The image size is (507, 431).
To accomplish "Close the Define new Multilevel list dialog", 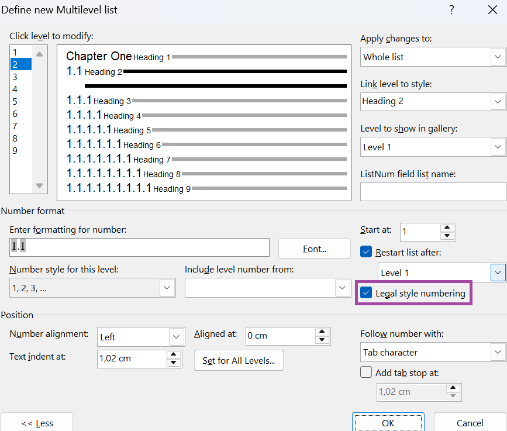I will click(x=492, y=10).
